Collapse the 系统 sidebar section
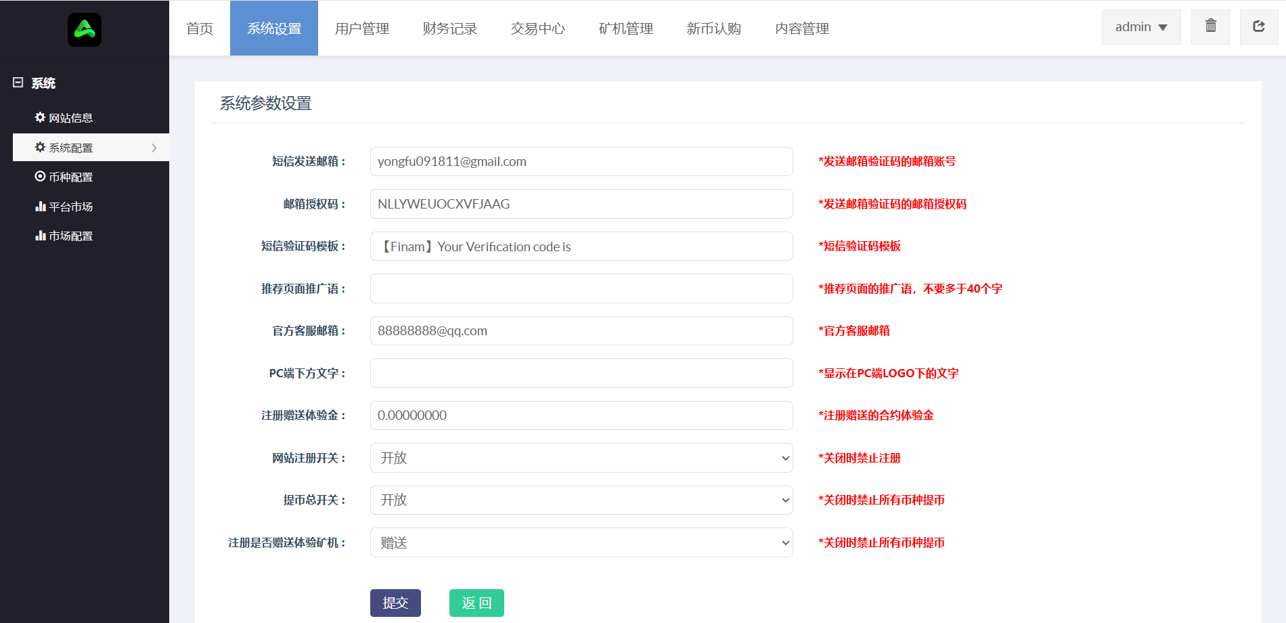 18,83
